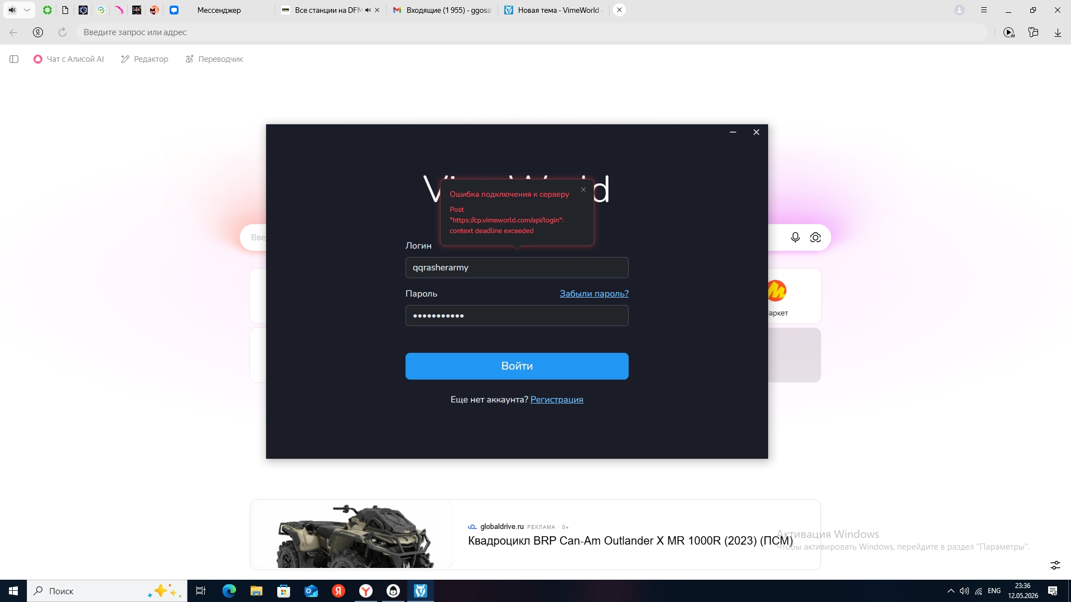1071x602 pixels.
Task: Open the red Yandex 'Я' taskbar icon
Action: (338, 591)
